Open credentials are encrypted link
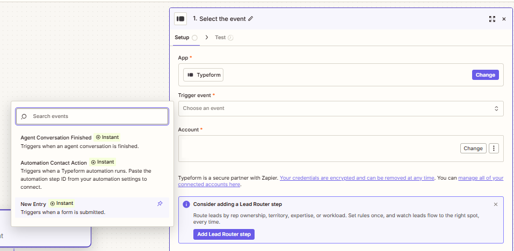The height and width of the screenshot is (251, 514). pyautogui.click(x=357, y=178)
